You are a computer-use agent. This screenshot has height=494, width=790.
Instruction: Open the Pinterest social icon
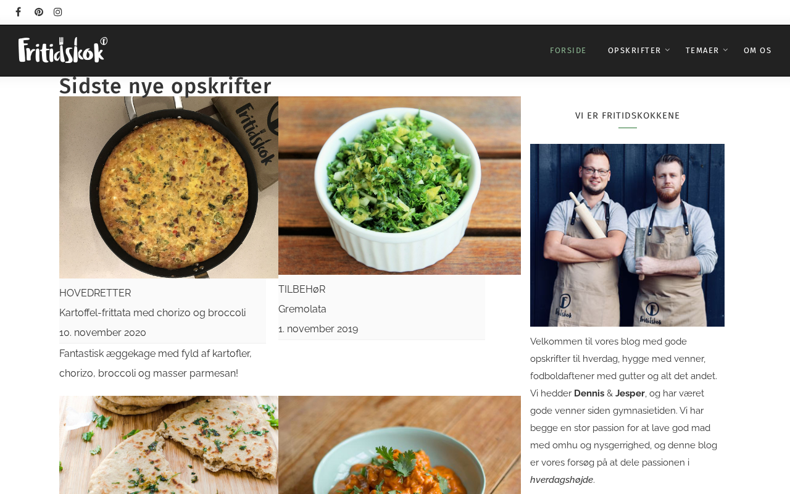[x=39, y=12]
